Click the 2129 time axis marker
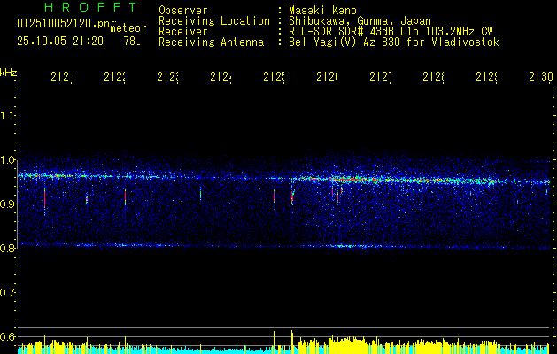Image resolution: width=557 pixels, height=354 pixels. [486, 76]
